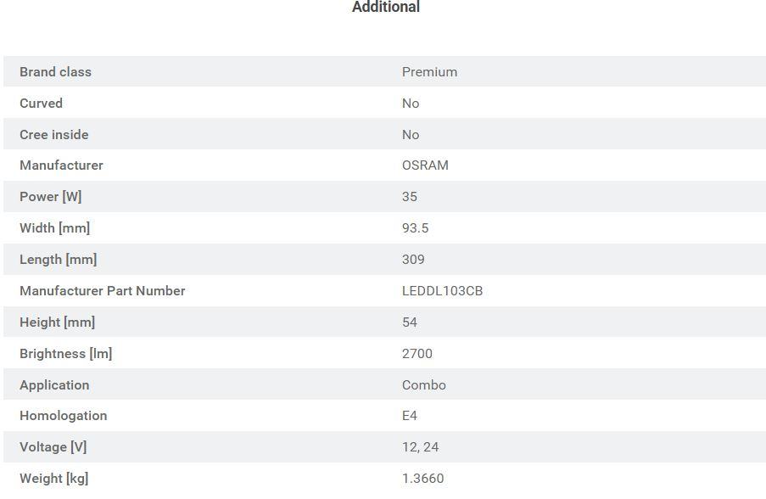Click the Combo application value
The width and height of the screenshot is (766, 499).
click(x=423, y=385)
